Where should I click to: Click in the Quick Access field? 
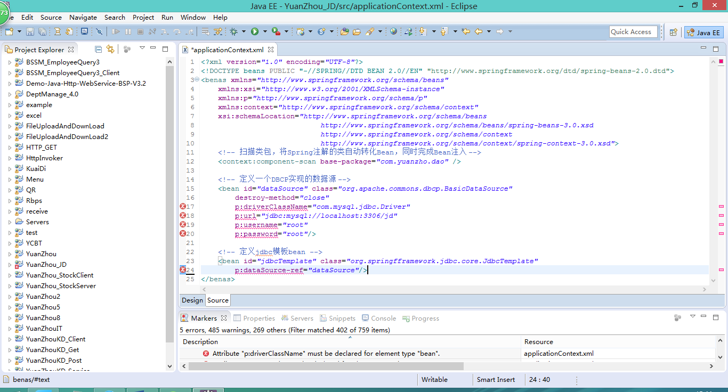(x=633, y=32)
